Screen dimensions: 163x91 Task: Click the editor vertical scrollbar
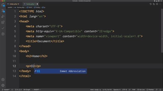(162, 31)
